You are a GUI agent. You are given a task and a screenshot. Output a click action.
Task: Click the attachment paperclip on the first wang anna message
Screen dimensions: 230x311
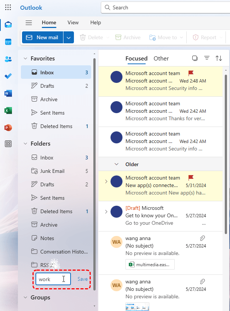(202, 238)
